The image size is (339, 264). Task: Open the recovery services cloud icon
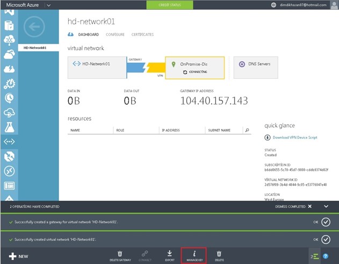tap(9, 113)
